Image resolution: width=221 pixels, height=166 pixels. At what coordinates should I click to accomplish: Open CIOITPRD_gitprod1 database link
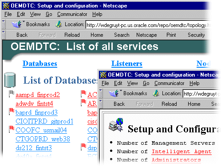[44, 121]
